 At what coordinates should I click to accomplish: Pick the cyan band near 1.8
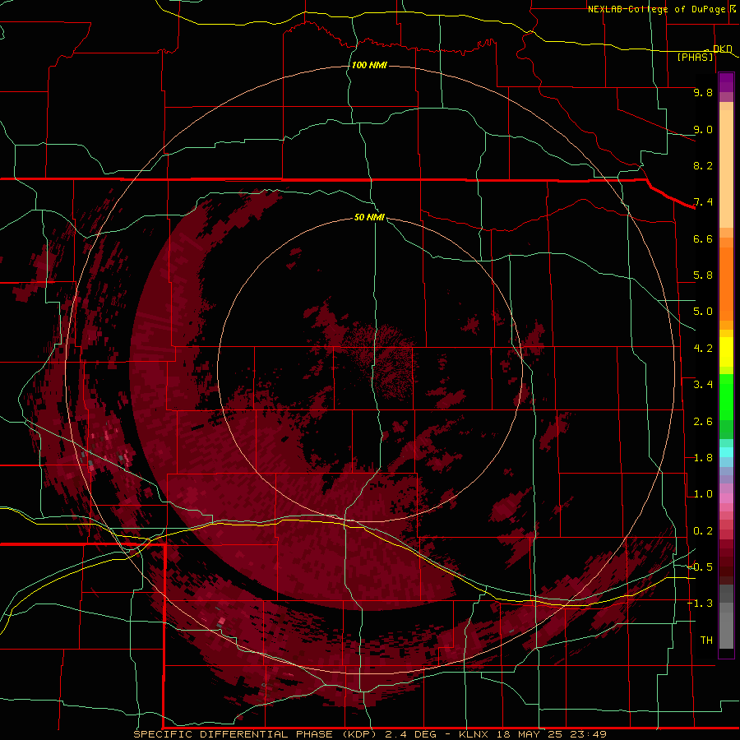click(726, 452)
